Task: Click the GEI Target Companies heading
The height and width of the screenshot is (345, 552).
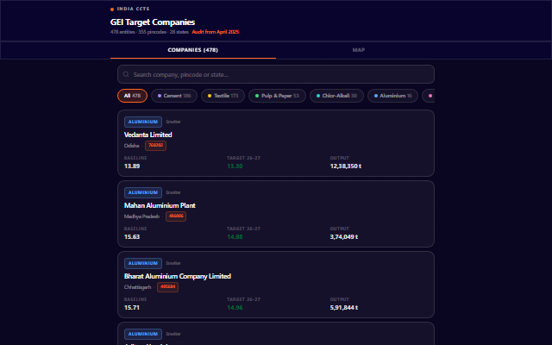Action: (153, 22)
